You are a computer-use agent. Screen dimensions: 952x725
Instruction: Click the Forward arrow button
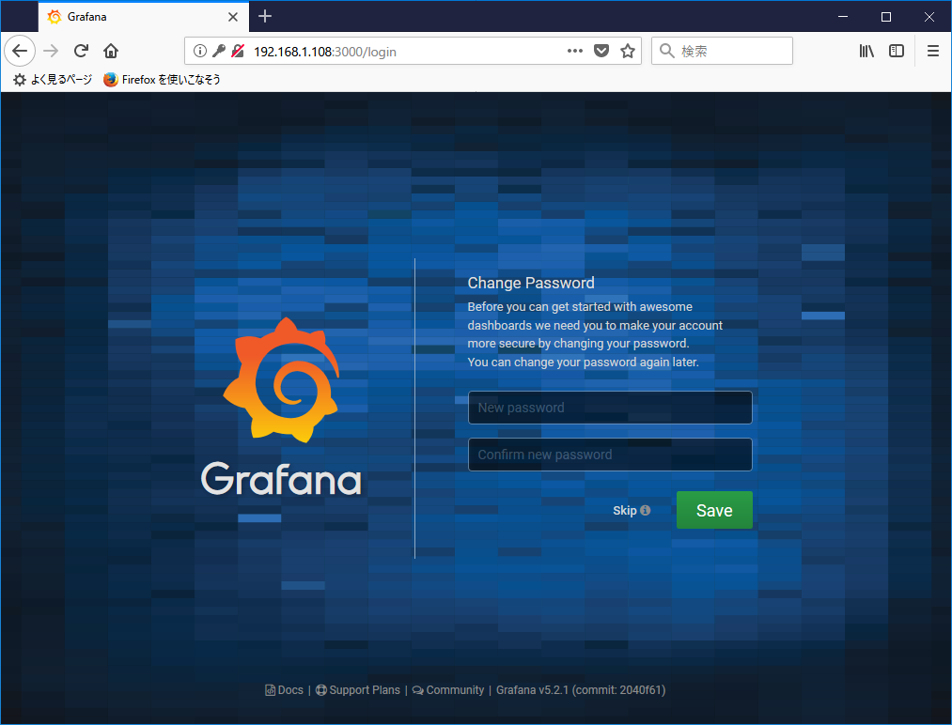[51, 51]
